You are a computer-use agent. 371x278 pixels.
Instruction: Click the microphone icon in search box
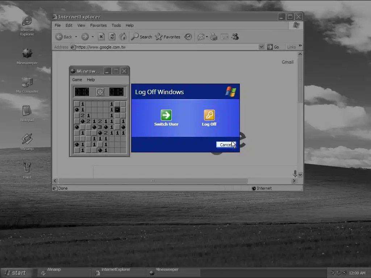pos(295,173)
